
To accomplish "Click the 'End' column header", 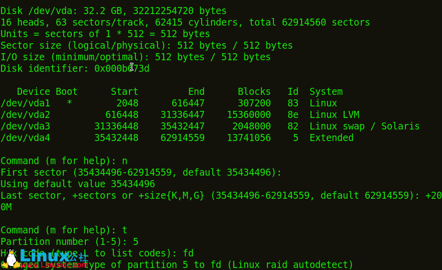I will point(197,92).
